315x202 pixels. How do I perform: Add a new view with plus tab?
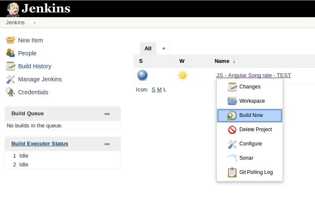(x=163, y=48)
